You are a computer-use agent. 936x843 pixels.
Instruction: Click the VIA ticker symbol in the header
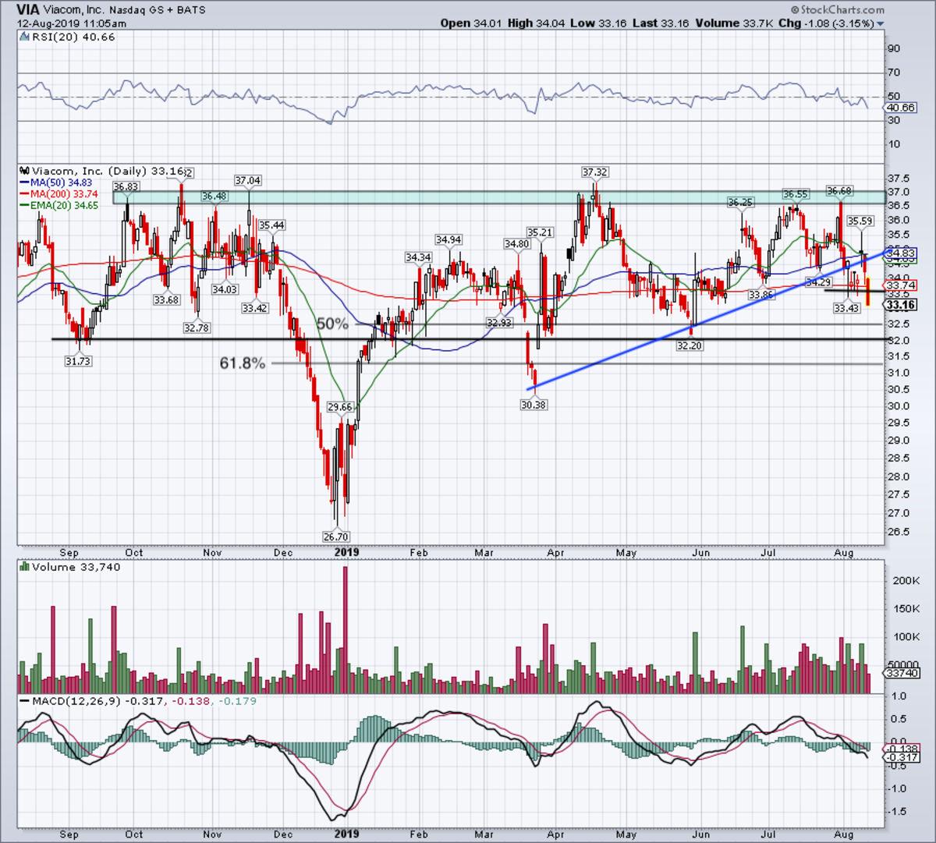(29, 10)
